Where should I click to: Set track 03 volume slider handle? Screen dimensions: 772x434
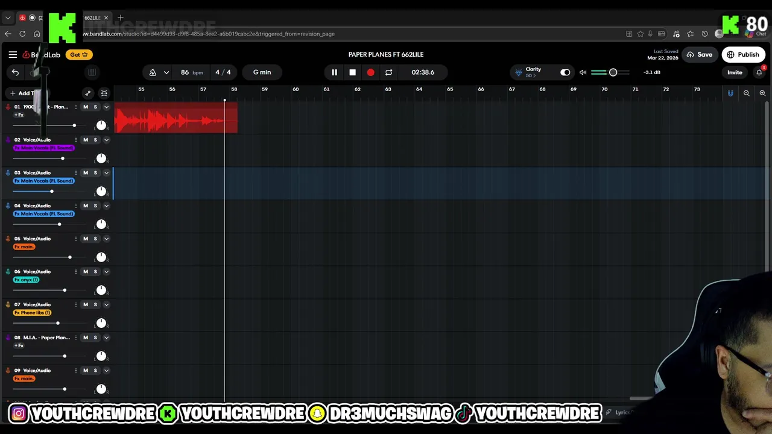[51, 192]
